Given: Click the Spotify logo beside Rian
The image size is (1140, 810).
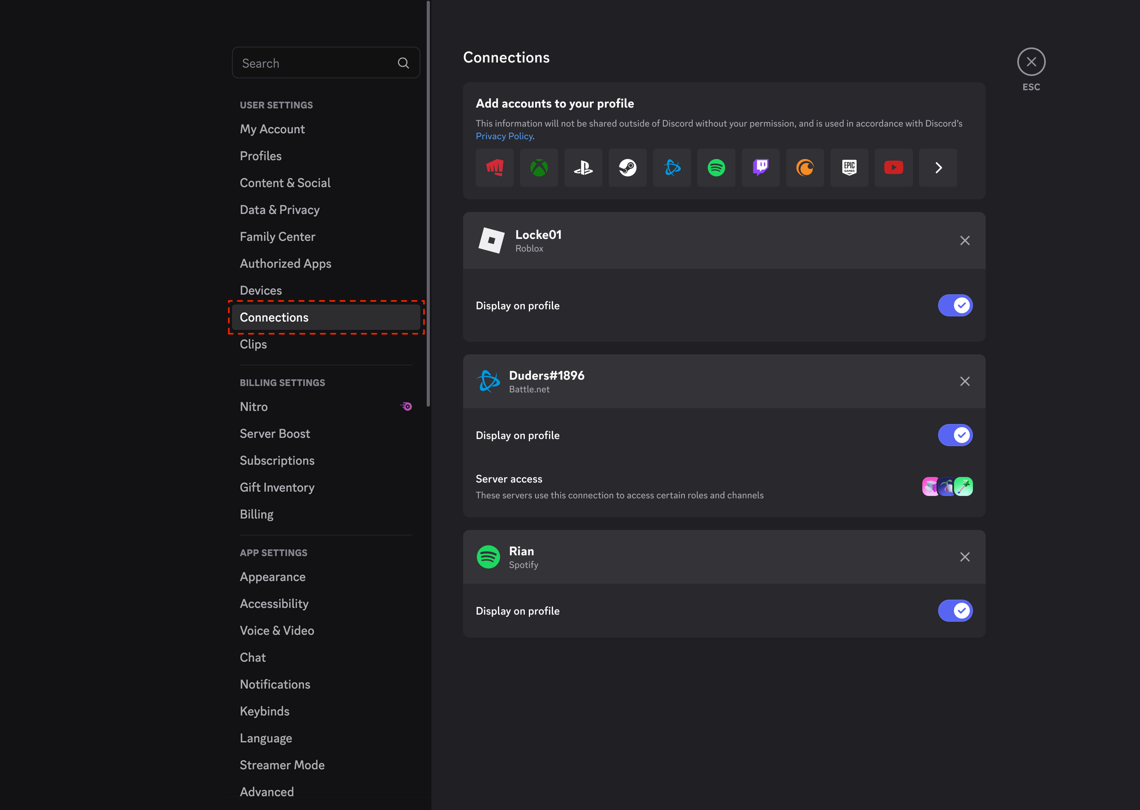Looking at the screenshot, I should click(x=488, y=557).
